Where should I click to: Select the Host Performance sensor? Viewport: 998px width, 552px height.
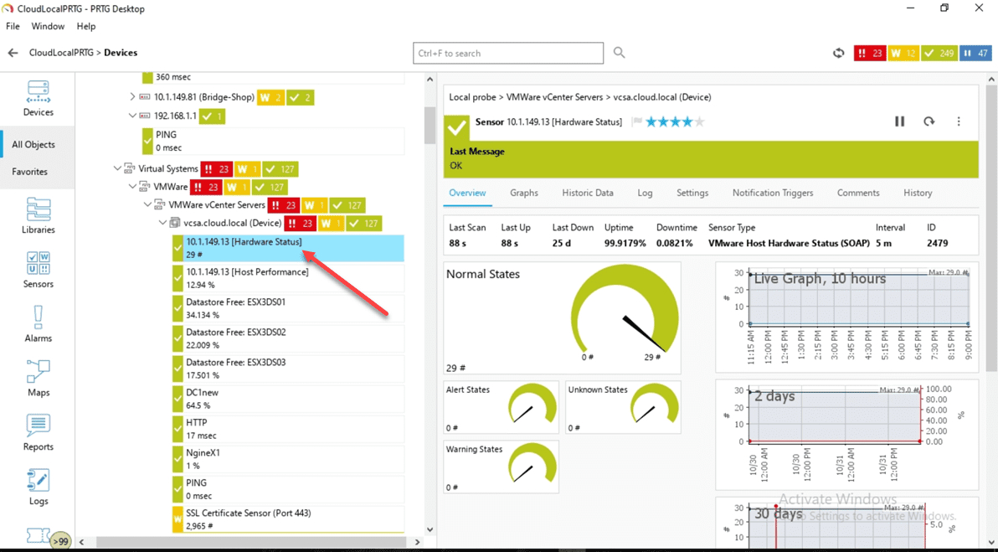pyautogui.click(x=288, y=278)
